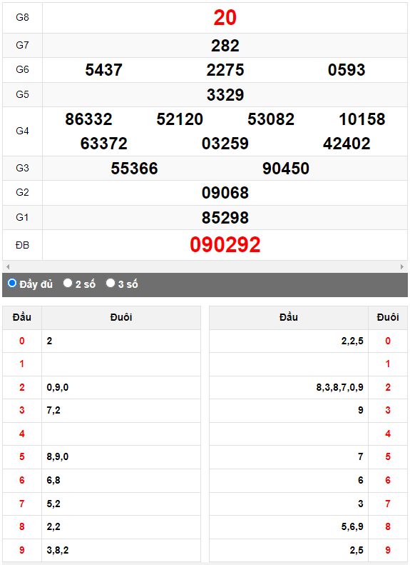Screen dimensions: 410x565
Task: Click the G5 result 3329
Action: [225, 95]
